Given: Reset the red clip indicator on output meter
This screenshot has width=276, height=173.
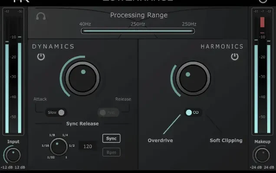Looking at the screenshot, I should [x=262, y=22].
